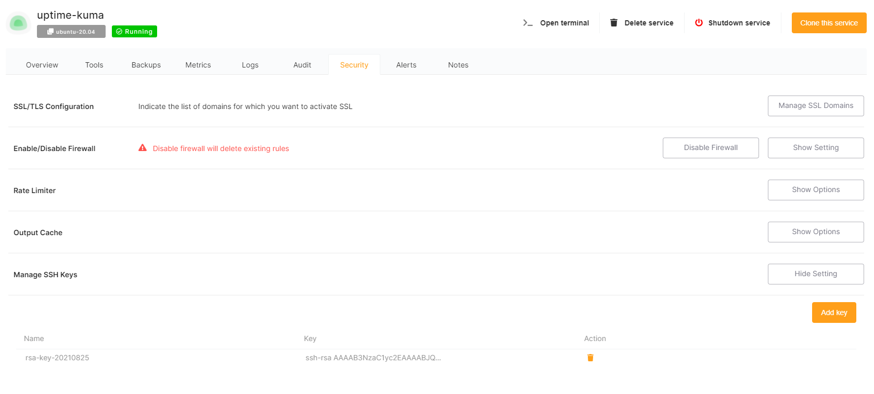Click the uptime-kuma service logo icon
The image size is (874, 394).
pyautogui.click(x=18, y=23)
